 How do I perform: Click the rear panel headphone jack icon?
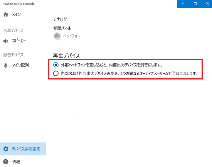coord(57,36)
